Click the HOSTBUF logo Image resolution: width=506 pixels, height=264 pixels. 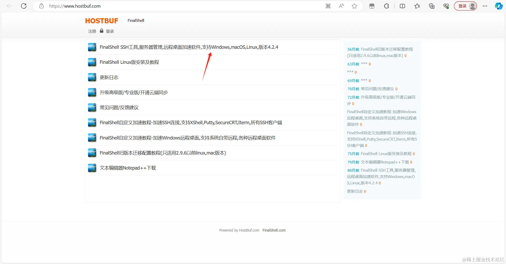101,21
